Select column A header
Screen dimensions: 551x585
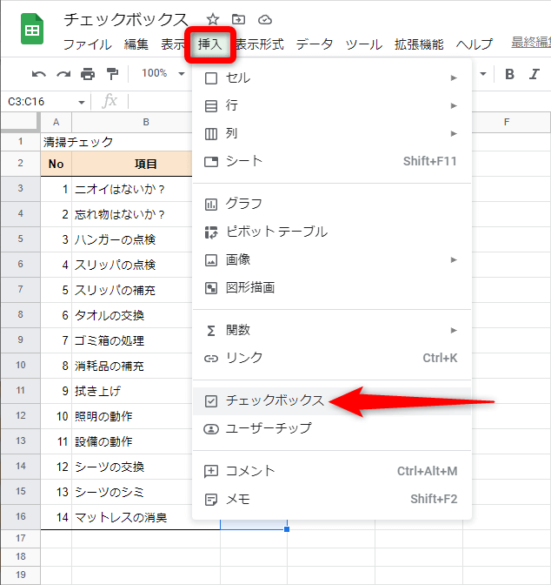tap(56, 123)
